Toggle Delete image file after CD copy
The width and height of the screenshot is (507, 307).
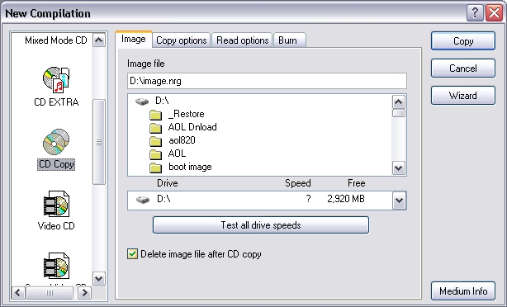[132, 254]
